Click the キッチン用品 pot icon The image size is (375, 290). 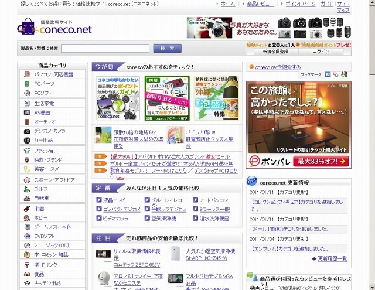pos(27,284)
